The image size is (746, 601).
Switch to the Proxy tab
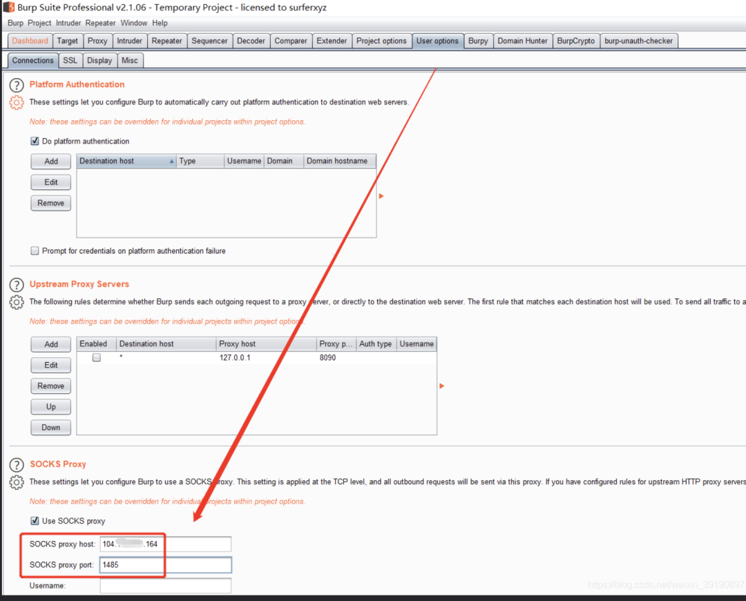tap(97, 41)
